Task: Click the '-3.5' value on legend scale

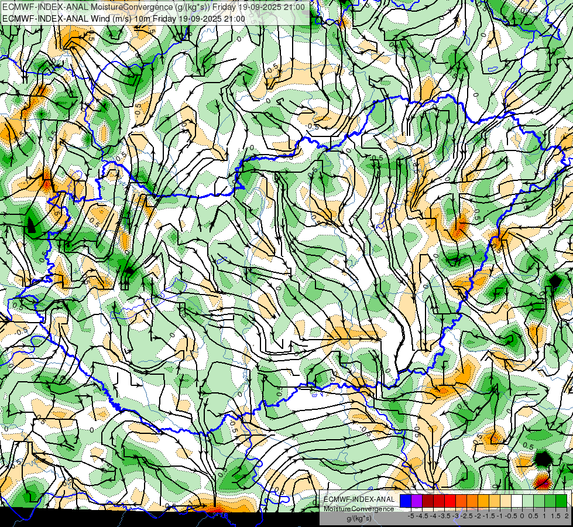Action: point(444,516)
